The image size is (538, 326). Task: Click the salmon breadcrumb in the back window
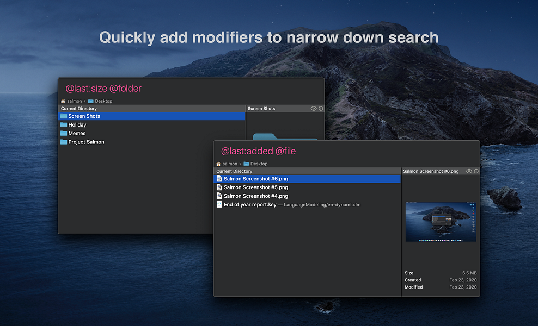[x=75, y=101]
